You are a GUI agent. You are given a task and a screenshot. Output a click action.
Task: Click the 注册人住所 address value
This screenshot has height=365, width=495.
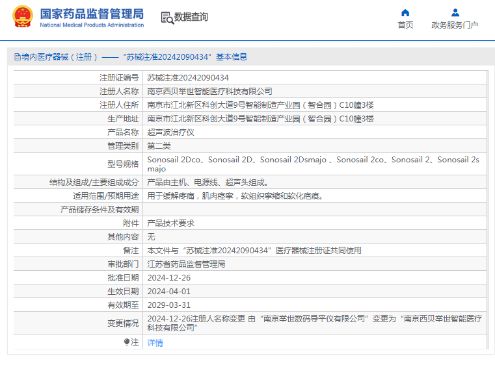[260, 105]
